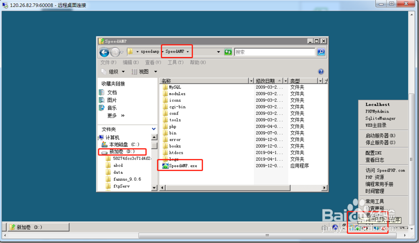Open the folder icon at address bar start
This screenshot has height=243, width=419.
tap(130, 51)
